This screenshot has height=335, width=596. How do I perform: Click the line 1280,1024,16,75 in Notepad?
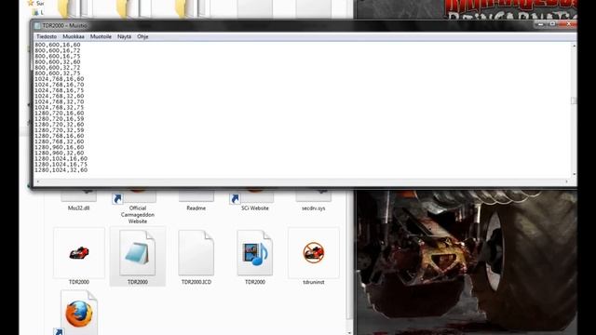[x=61, y=165]
